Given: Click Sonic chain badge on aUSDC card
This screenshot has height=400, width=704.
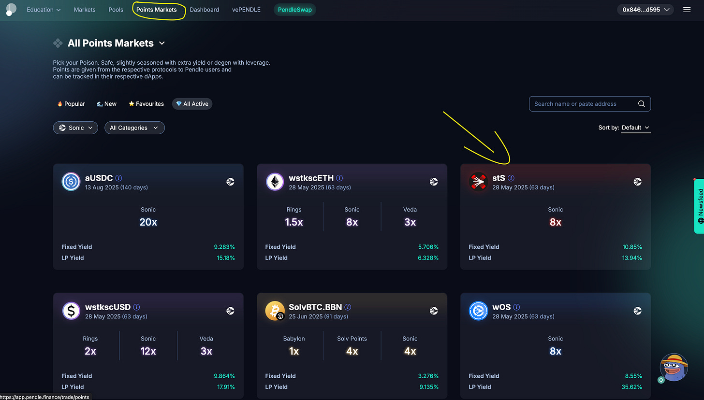Looking at the screenshot, I should [230, 182].
